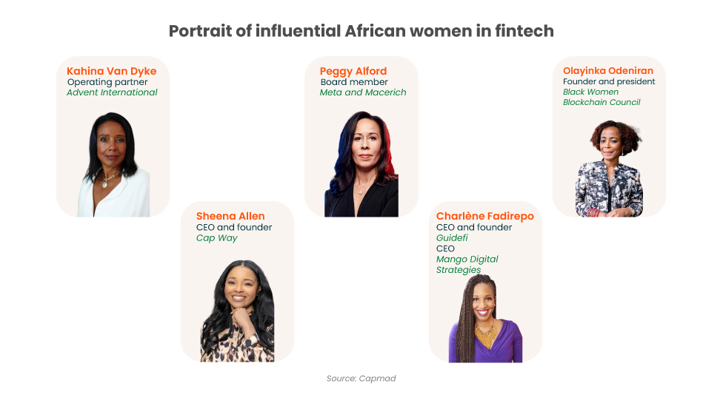Click the Peggy Alford name heading
The height and width of the screenshot is (406, 723).
[x=353, y=71]
